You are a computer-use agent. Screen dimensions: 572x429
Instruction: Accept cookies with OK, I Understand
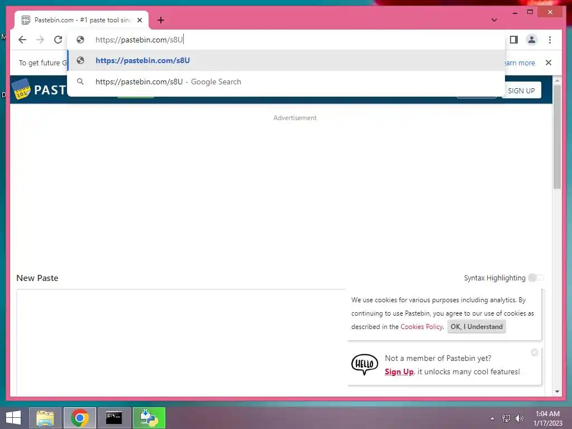point(476,327)
